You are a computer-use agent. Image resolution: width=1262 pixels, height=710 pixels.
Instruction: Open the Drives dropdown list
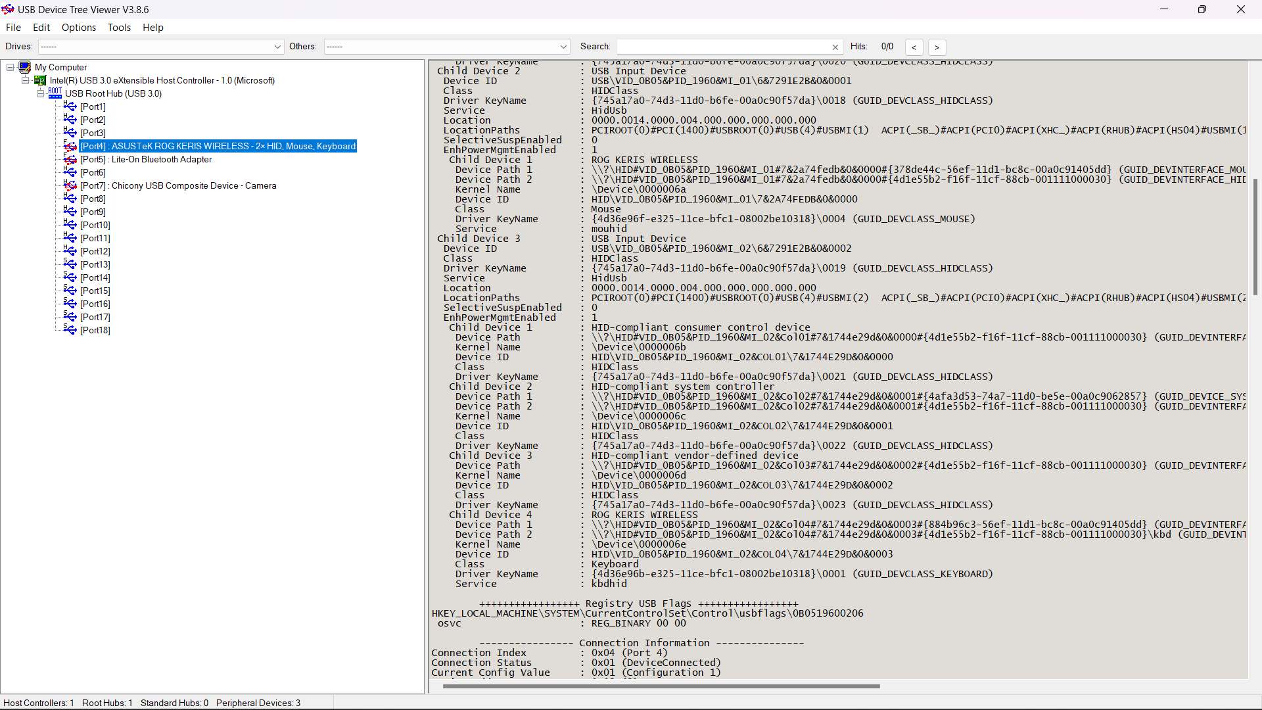277,47
